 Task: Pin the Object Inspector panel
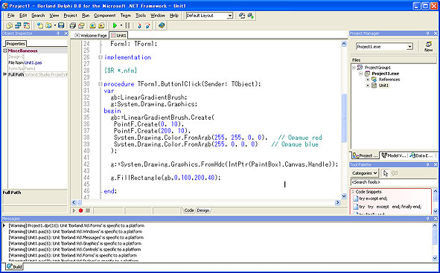point(58,33)
